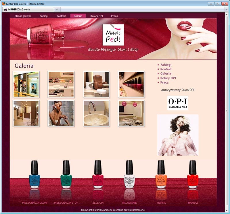Click the Zabiegi link in the sidebar list
The width and height of the screenshot is (230, 214).
coord(166,65)
